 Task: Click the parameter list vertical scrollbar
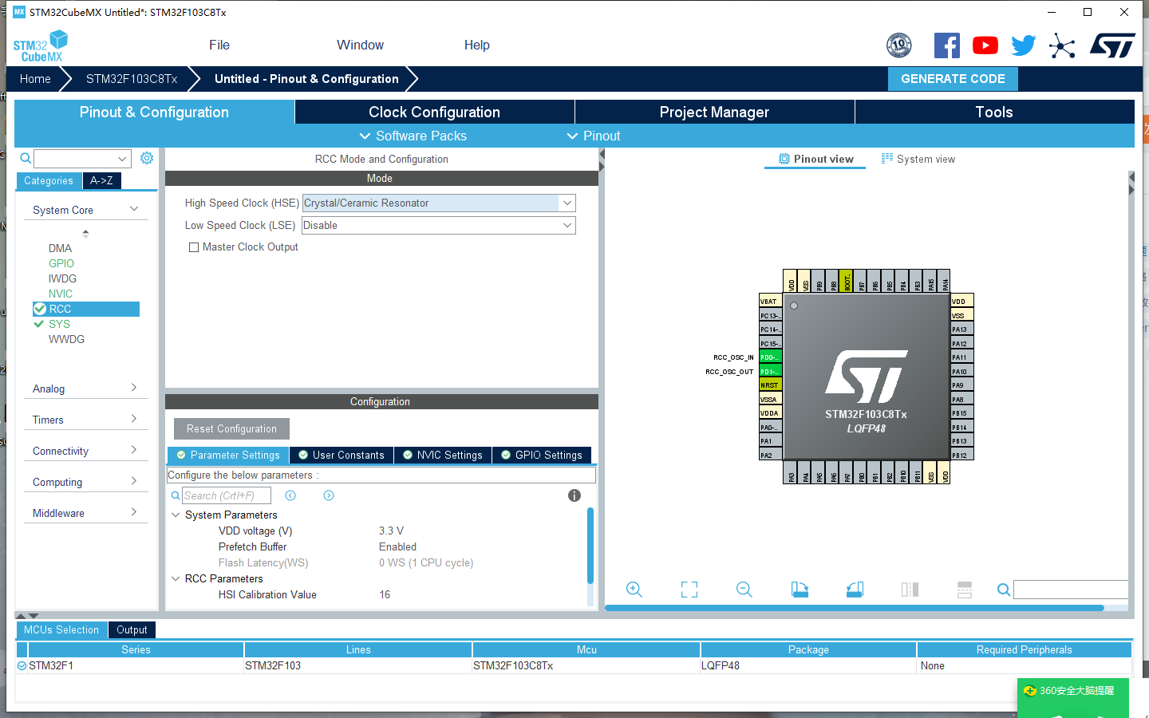[590, 546]
